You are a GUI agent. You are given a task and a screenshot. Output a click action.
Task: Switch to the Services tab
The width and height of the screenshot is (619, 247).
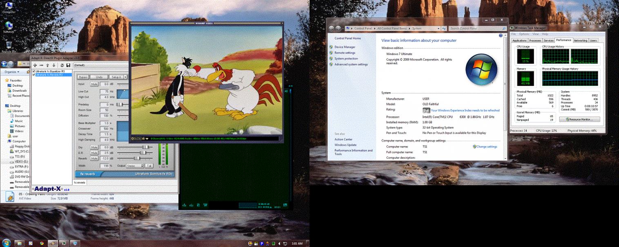click(x=548, y=40)
